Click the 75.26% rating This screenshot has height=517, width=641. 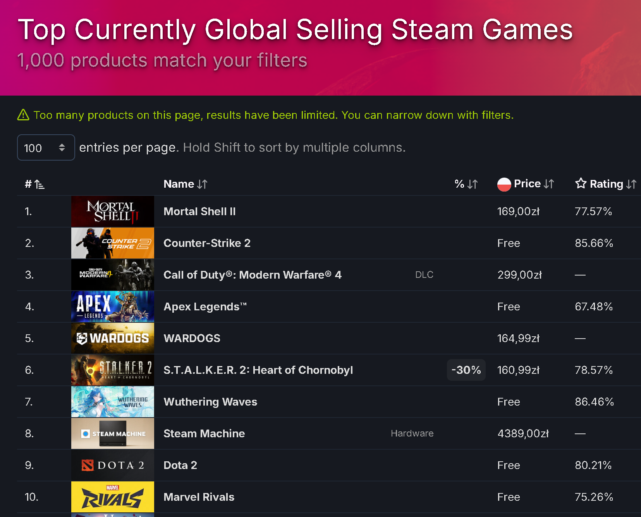click(594, 497)
